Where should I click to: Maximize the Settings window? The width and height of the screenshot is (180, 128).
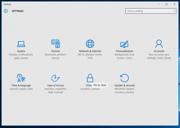coord(166,4)
